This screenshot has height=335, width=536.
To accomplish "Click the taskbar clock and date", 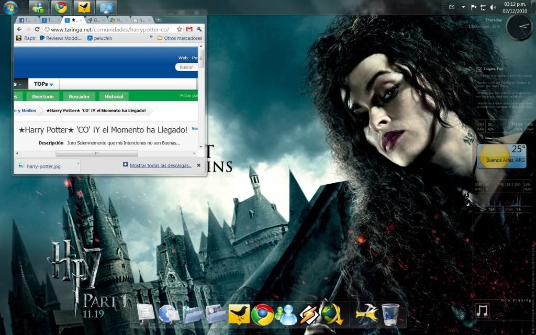I will (x=515, y=7).
